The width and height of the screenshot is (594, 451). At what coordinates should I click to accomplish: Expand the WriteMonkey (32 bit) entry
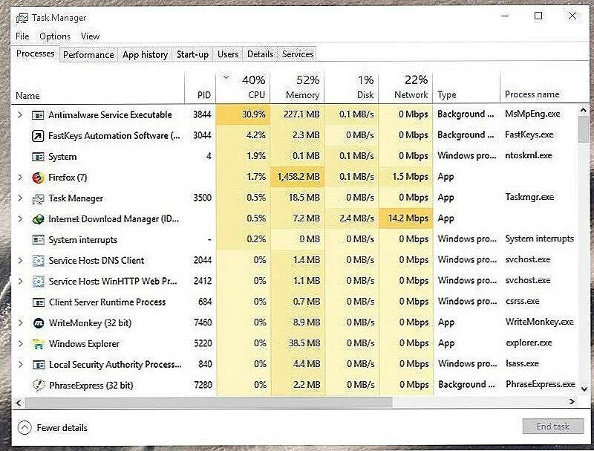[x=21, y=323]
